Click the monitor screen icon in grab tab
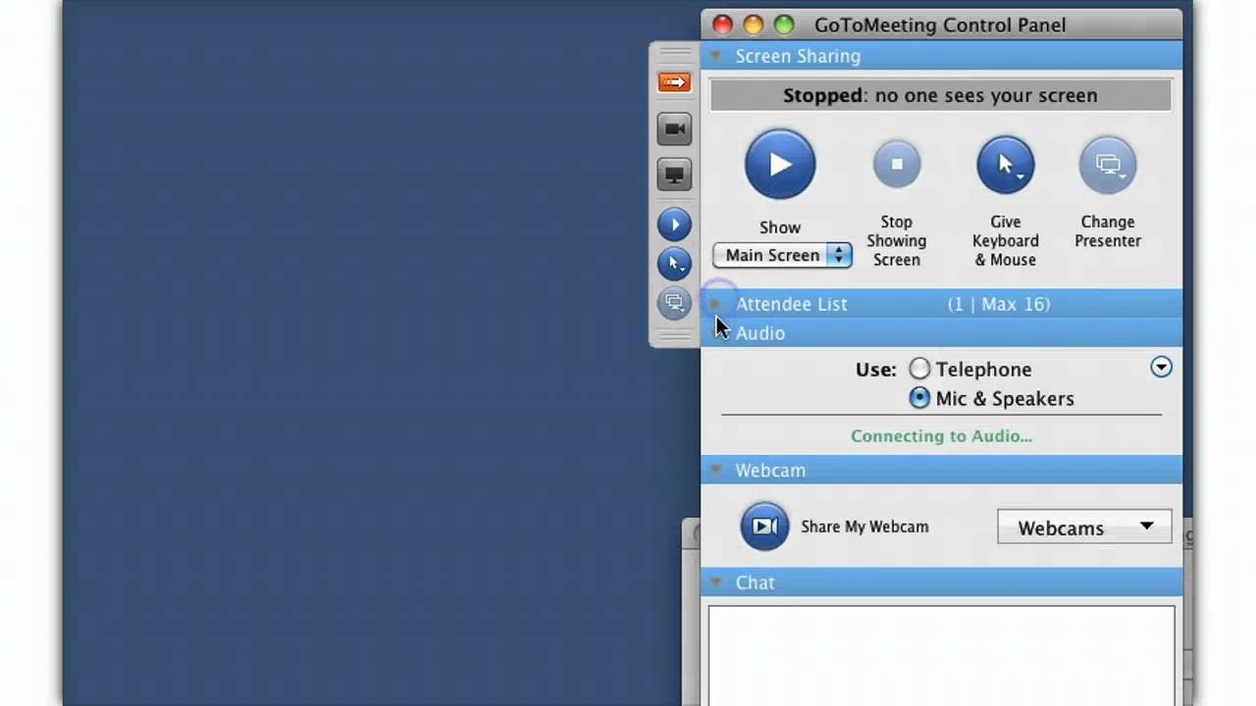This screenshot has height=706, width=1256. pos(674,175)
